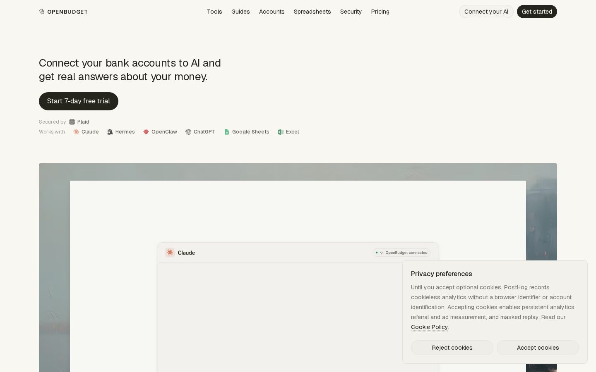Click the ChatGPT logo icon
Image resolution: width=596 pixels, height=372 pixels.
188,132
